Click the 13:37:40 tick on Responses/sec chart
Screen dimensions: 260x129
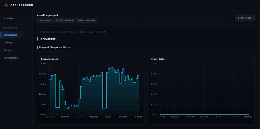click(79, 117)
